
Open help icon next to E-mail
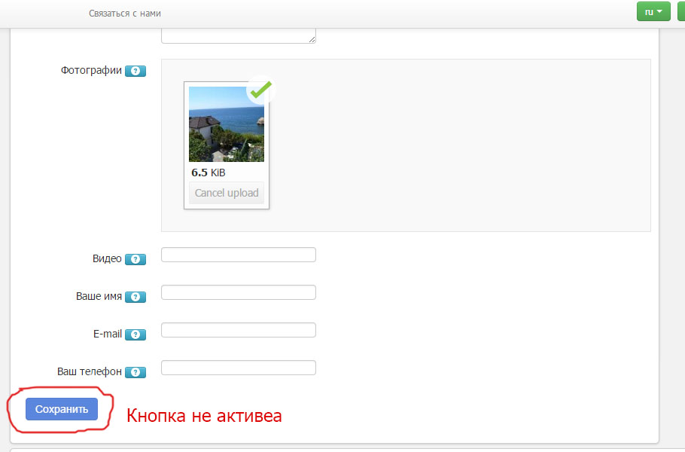(135, 334)
